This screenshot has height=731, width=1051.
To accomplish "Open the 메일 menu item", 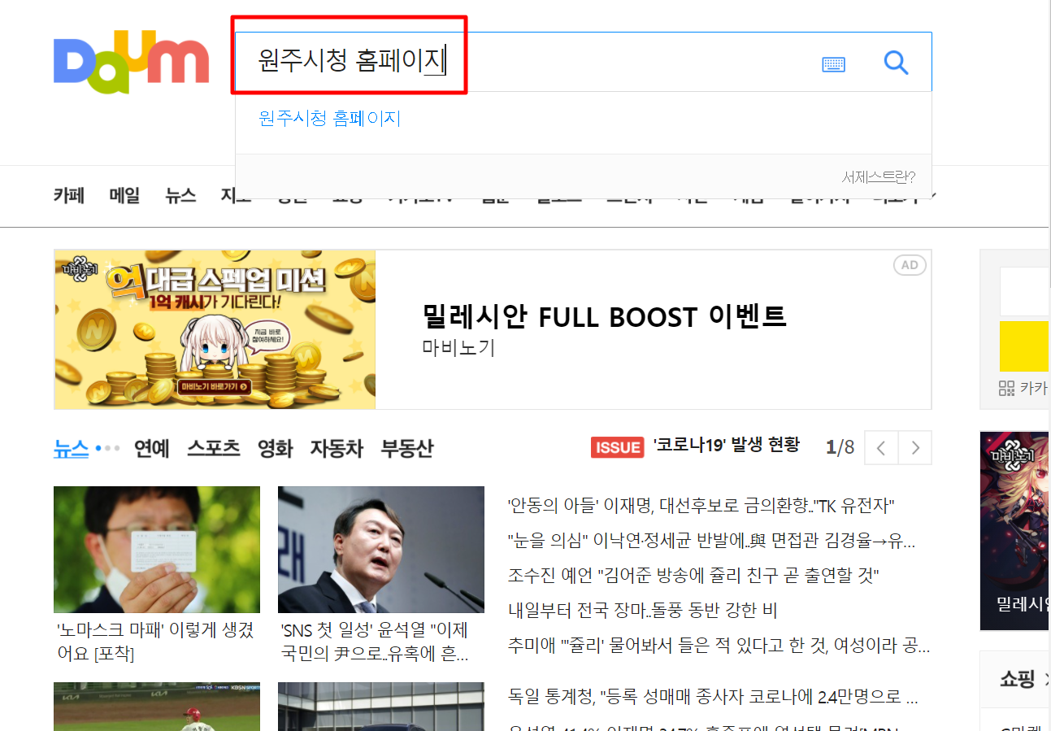I will (124, 195).
